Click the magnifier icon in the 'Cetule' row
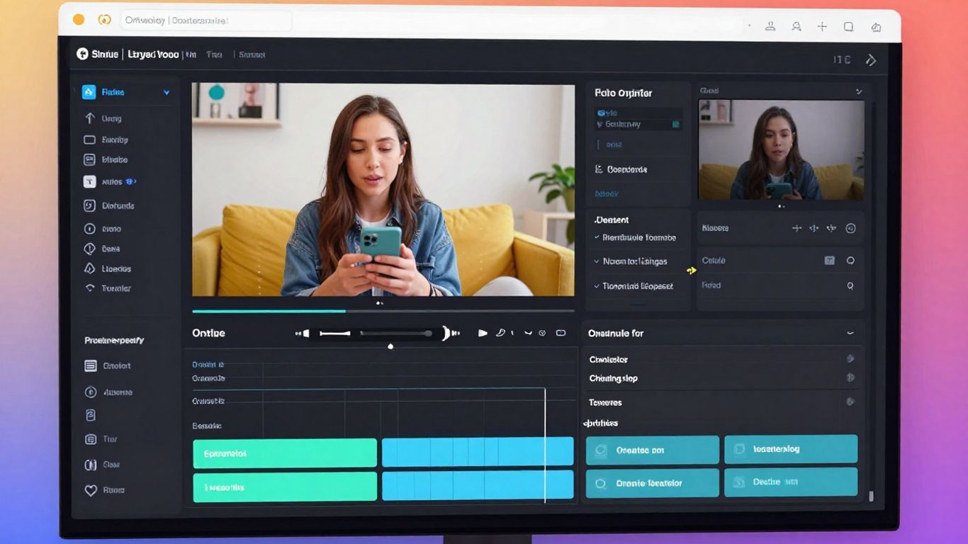968x544 pixels. click(x=850, y=261)
